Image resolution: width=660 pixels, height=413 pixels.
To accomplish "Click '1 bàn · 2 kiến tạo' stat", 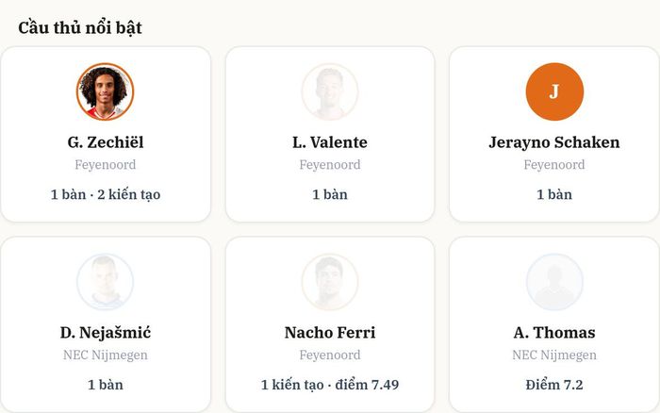I will pyautogui.click(x=106, y=194).
